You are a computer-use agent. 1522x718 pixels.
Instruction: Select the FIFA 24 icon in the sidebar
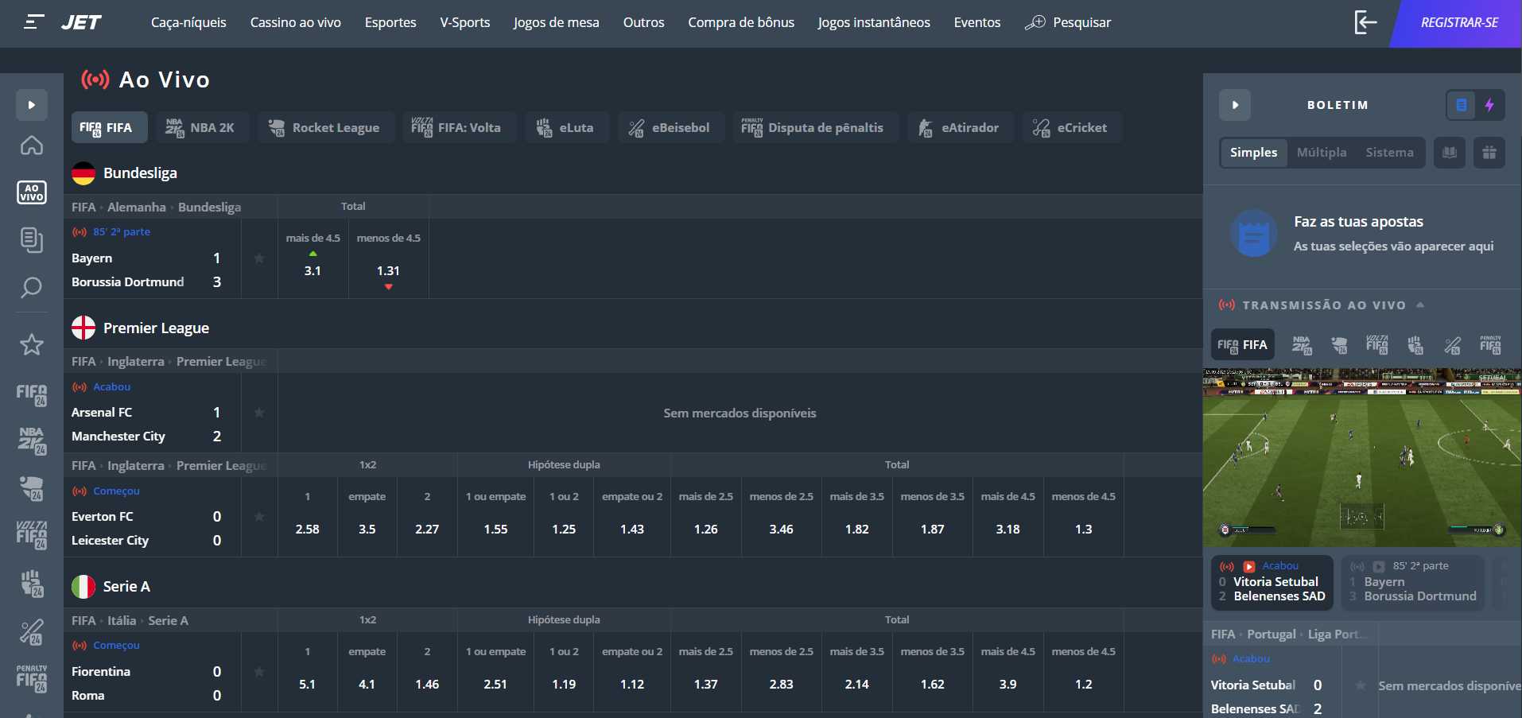tap(31, 395)
